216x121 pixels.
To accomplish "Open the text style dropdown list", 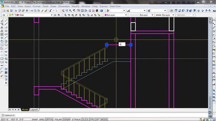I will coord(124,10).
